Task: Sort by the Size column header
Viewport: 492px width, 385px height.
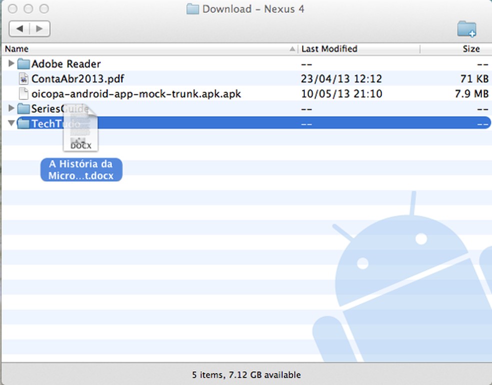Action: click(456, 49)
